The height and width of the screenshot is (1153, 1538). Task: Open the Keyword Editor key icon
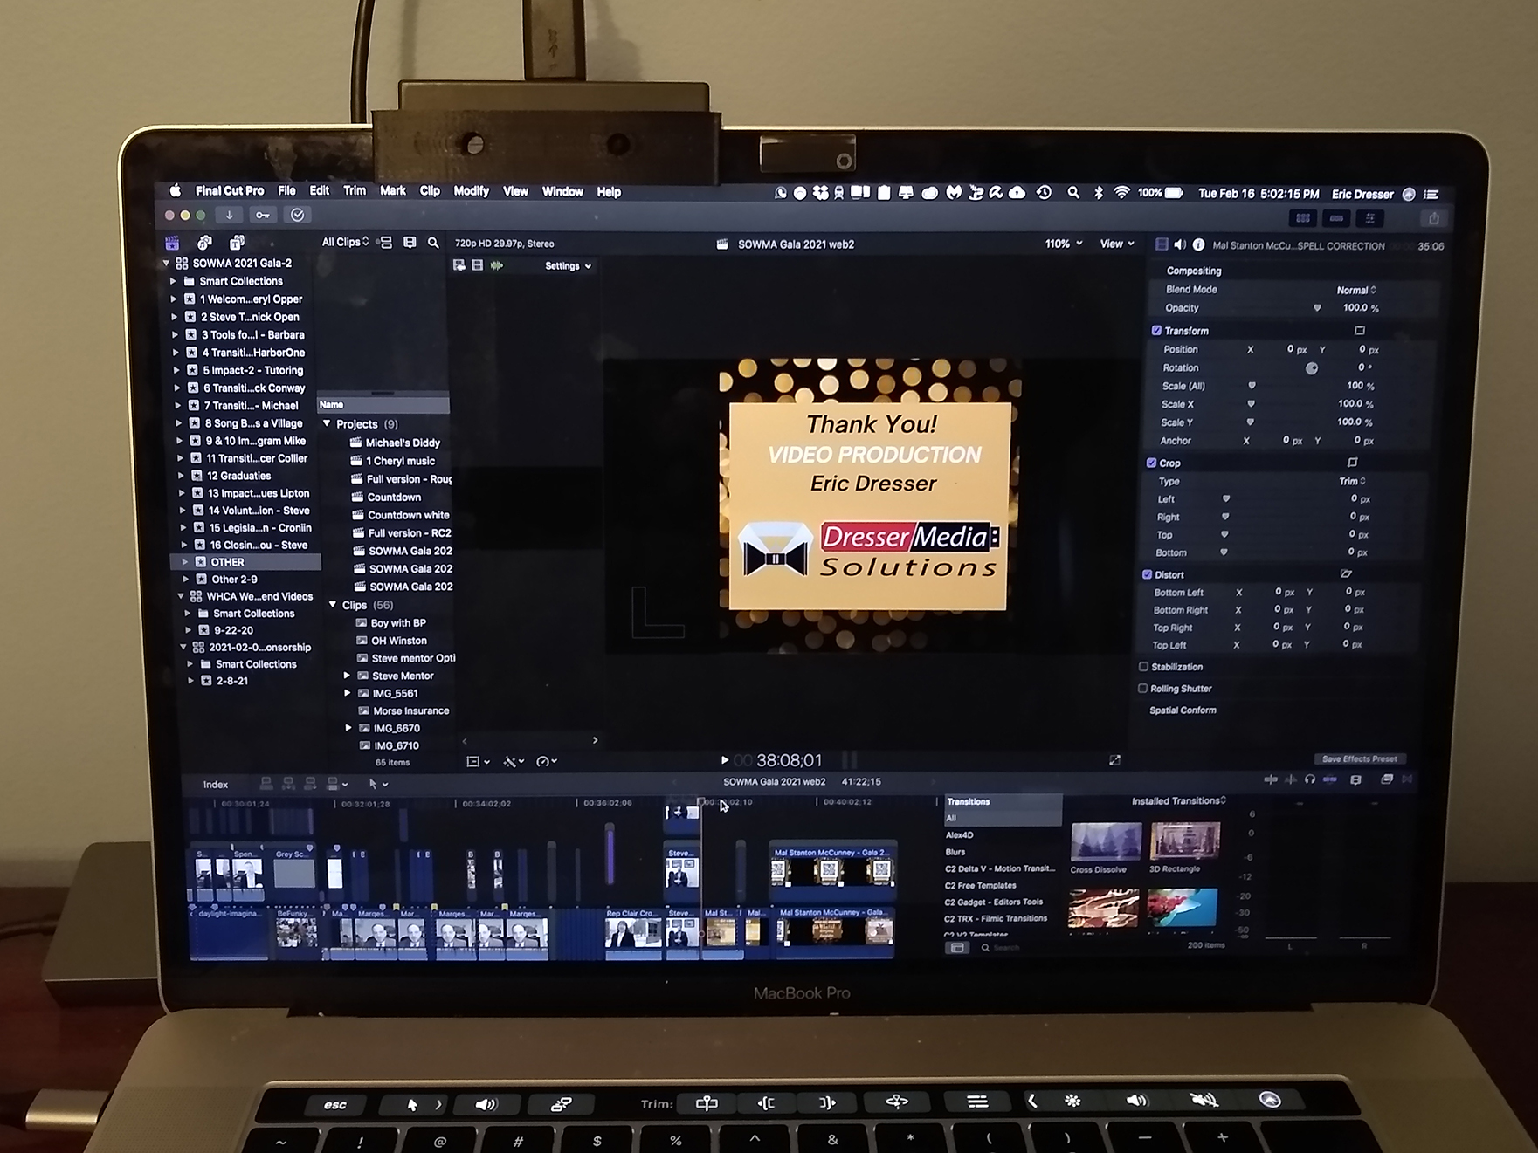click(263, 215)
